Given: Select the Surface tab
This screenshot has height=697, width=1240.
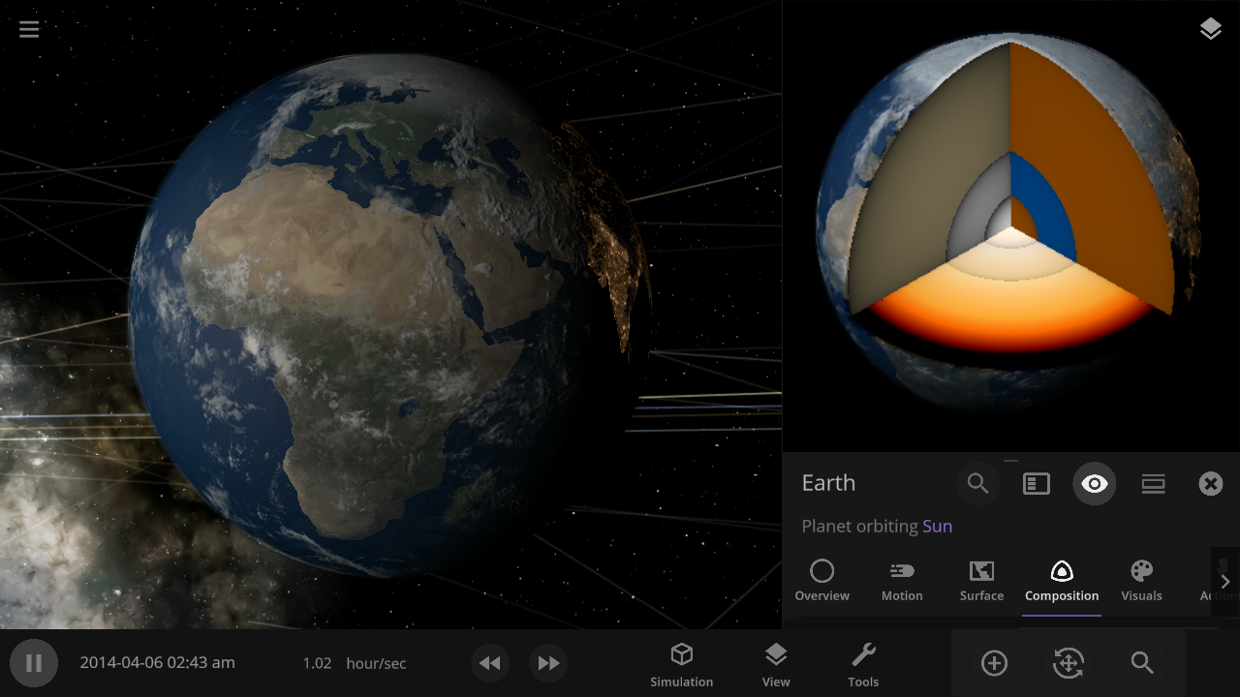Looking at the screenshot, I should (981, 581).
